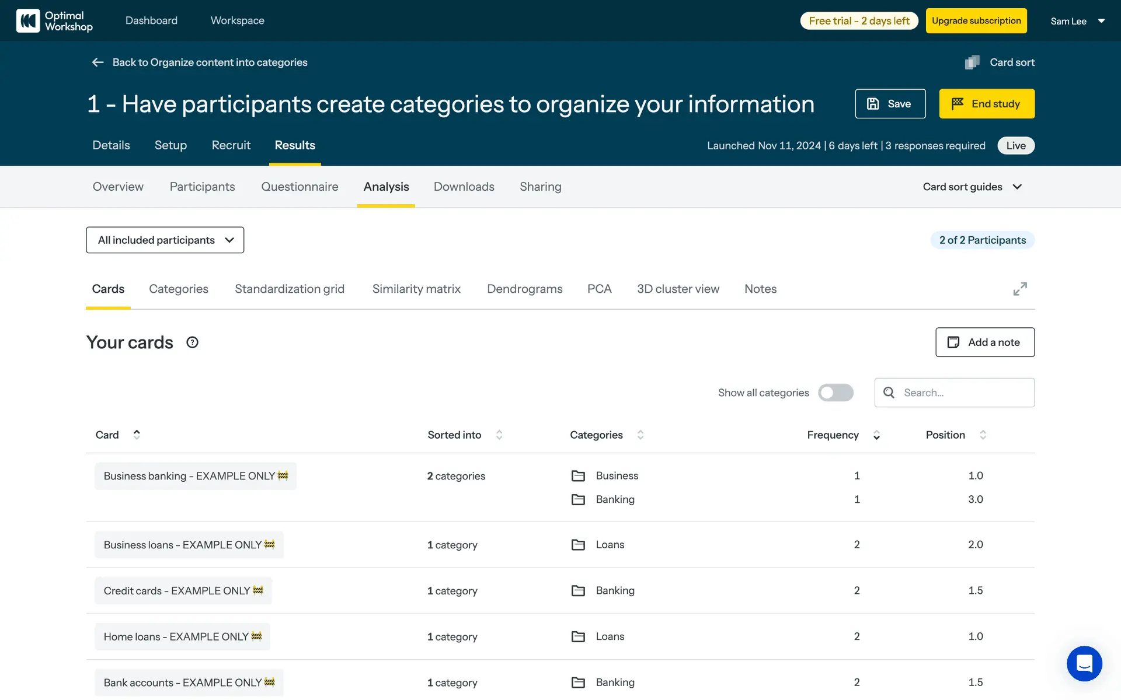This screenshot has width=1121, height=700.
Task: Click the back arrow to Organize content
Action: pos(98,62)
